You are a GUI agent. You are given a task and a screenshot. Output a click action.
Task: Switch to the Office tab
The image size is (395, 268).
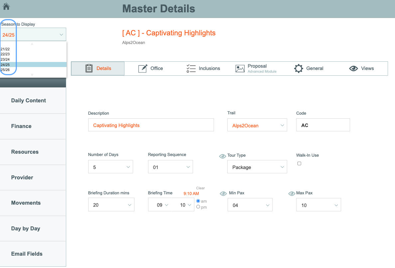pyautogui.click(x=151, y=68)
